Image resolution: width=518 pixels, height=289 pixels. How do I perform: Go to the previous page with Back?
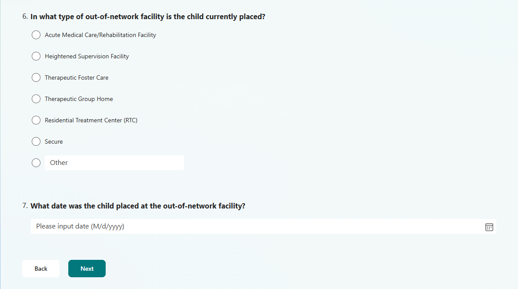point(41,269)
